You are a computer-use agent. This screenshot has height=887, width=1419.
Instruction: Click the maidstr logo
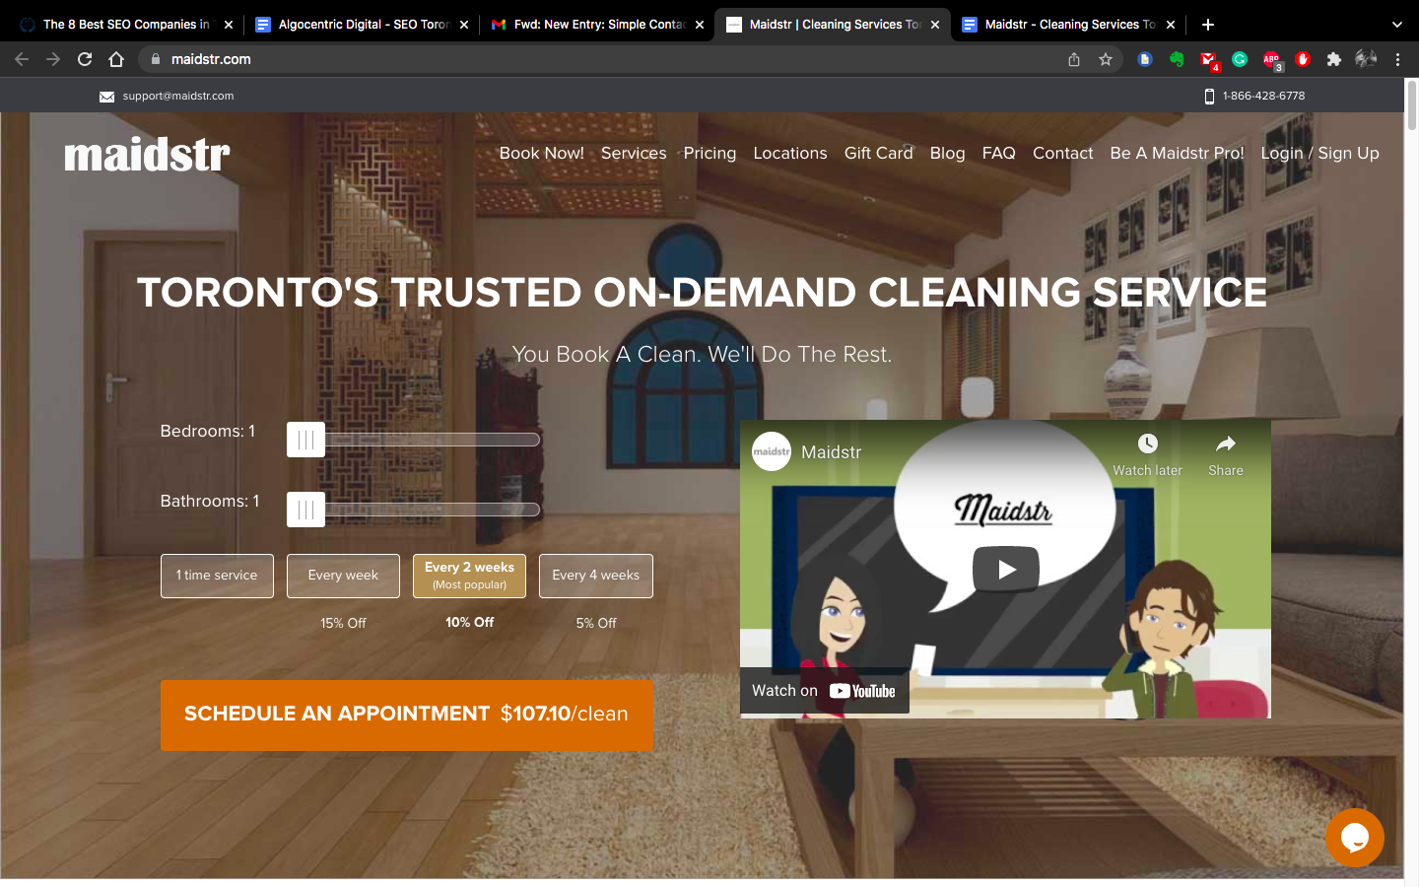(x=147, y=155)
